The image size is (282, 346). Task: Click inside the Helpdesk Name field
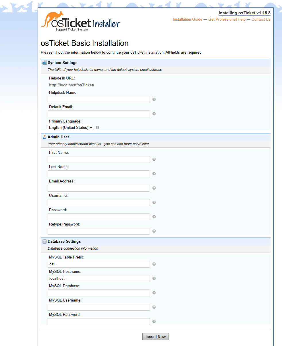pyautogui.click(x=98, y=99)
